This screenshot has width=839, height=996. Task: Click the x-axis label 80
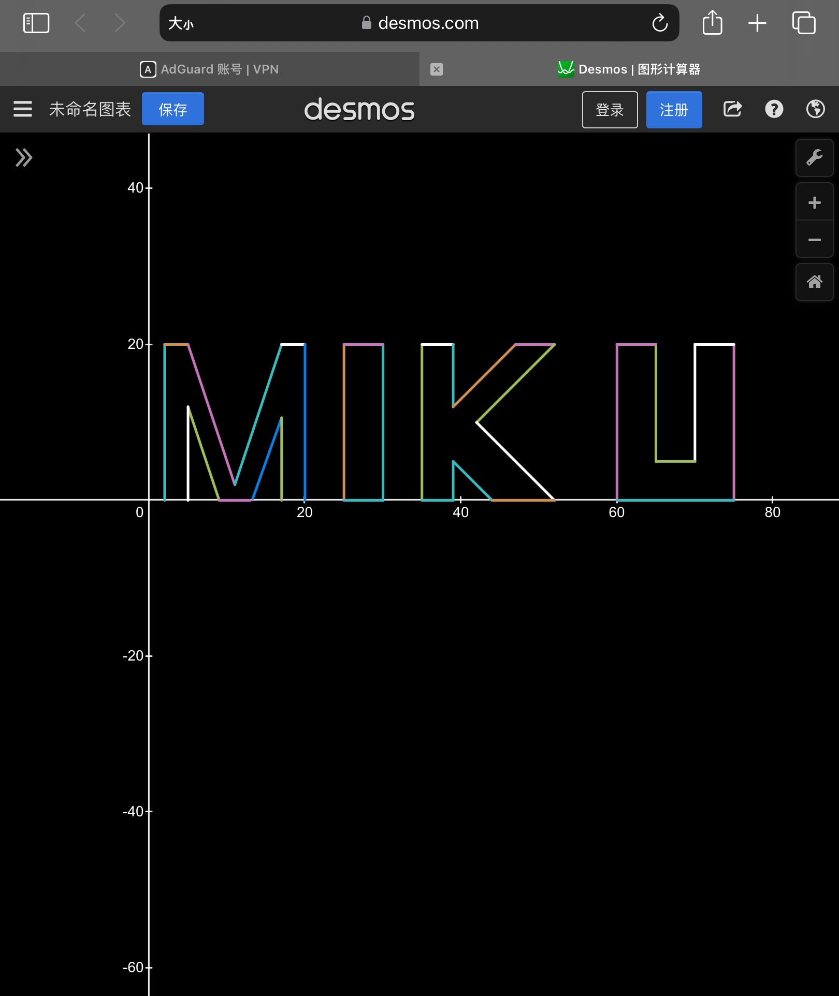click(x=772, y=512)
